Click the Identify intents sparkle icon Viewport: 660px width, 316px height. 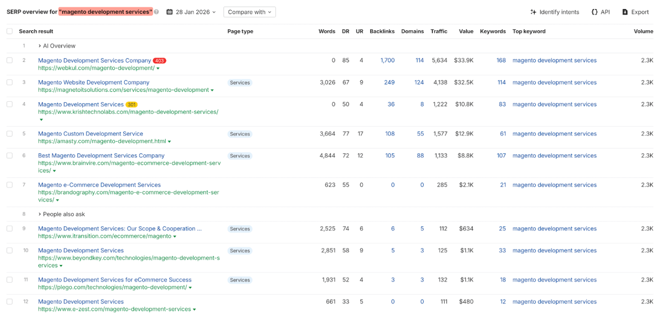pyautogui.click(x=533, y=12)
